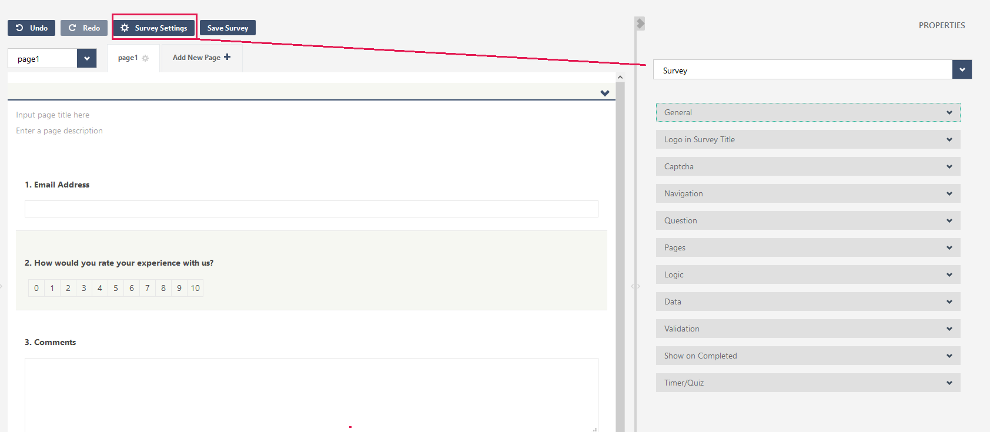
Task: Choose rating 3
Action: 84,288
